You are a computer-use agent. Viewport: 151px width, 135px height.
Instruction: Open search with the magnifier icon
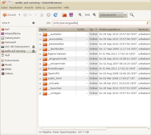click(x=132, y=15)
